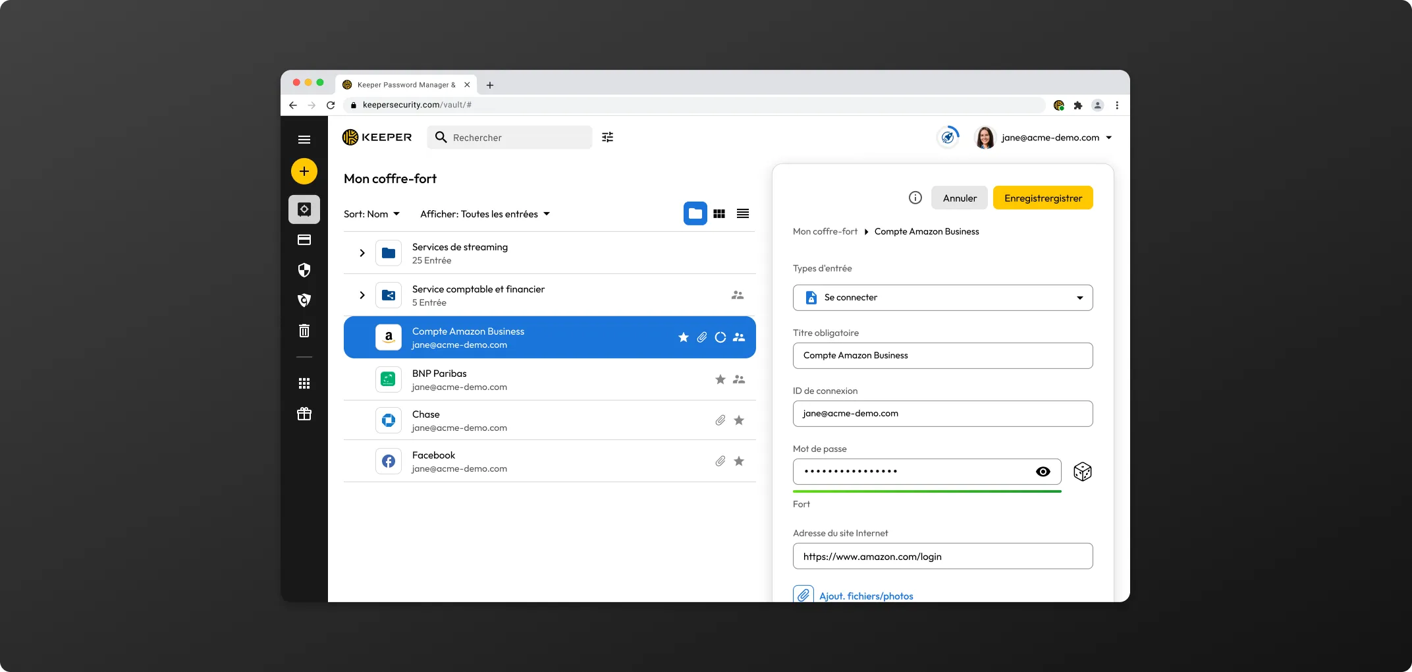Open the security audit shield icon
The image size is (1412, 672).
[304, 270]
